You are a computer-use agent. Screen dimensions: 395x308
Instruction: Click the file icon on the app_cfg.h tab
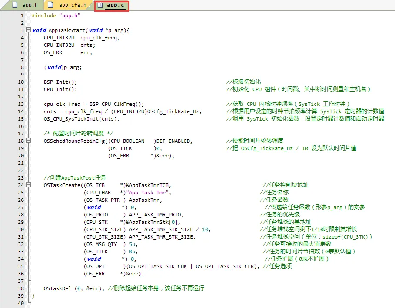51,5
